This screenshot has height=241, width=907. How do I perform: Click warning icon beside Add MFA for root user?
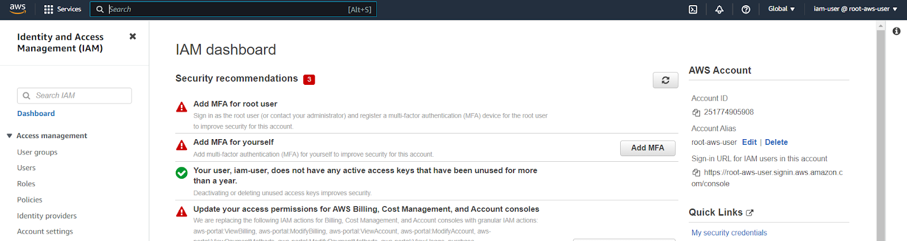[x=181, y=107]
